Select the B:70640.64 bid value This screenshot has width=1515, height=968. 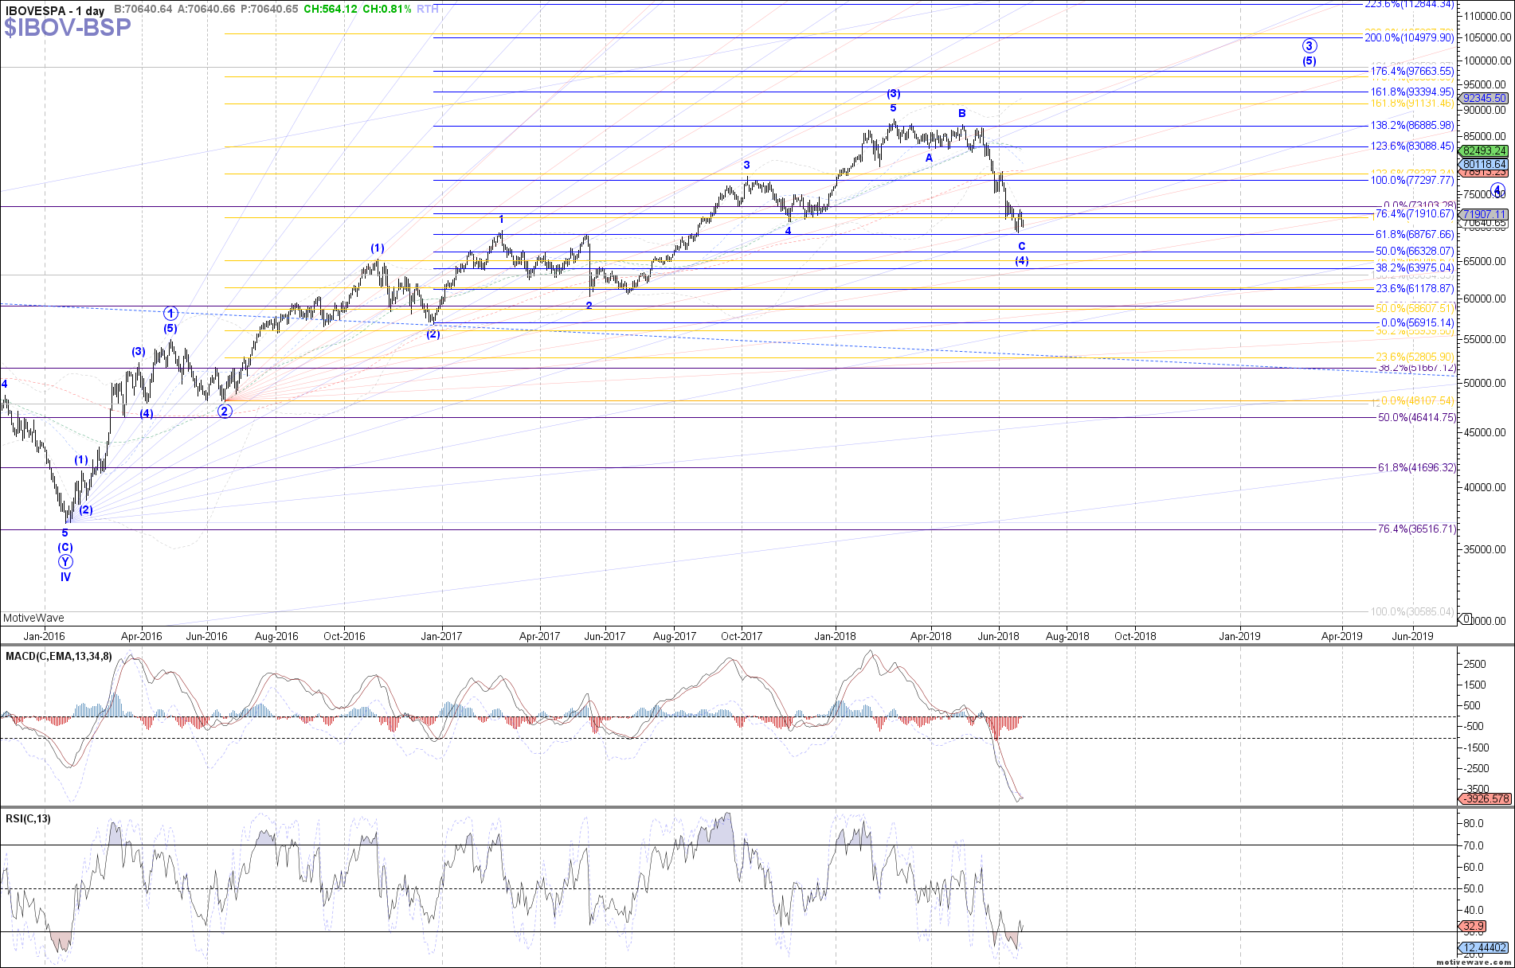143,10
